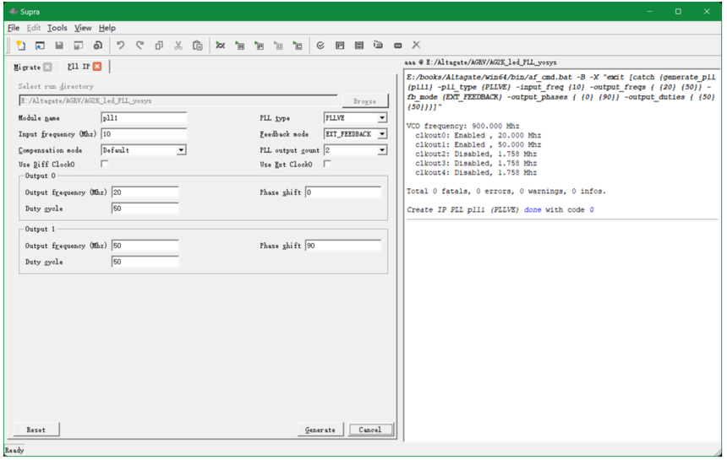Click the Undo arrow icon
727x460 pixels.
[x=121, y=46]
